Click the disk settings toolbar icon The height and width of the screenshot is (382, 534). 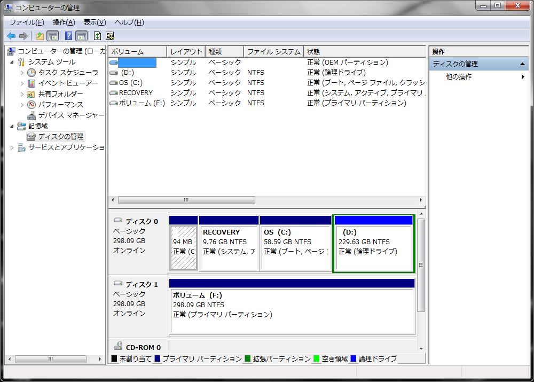tap(110, 36)
